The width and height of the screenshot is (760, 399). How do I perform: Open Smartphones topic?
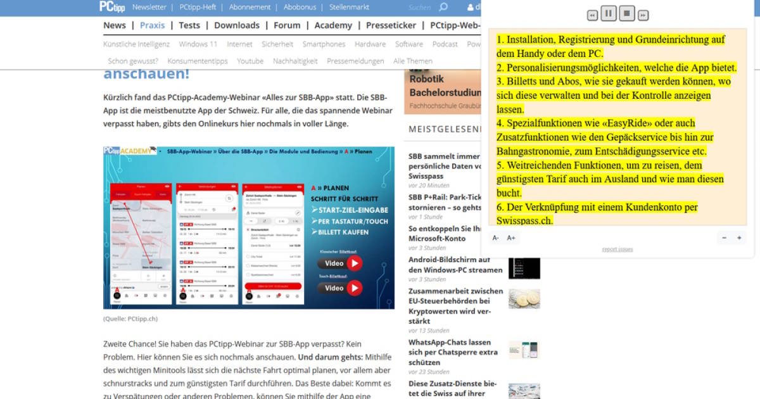pyautogui.click(x=324, y=44)
